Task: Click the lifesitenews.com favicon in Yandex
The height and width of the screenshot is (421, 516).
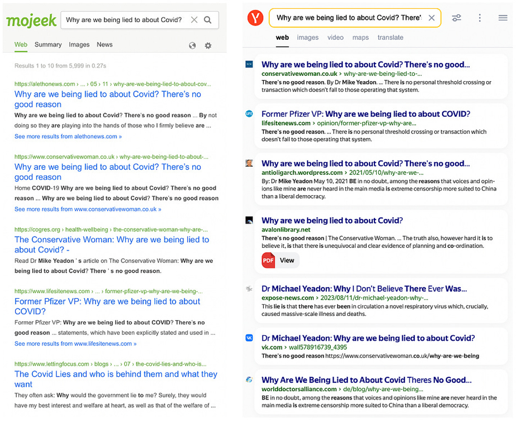Action: tap(249, 114)
